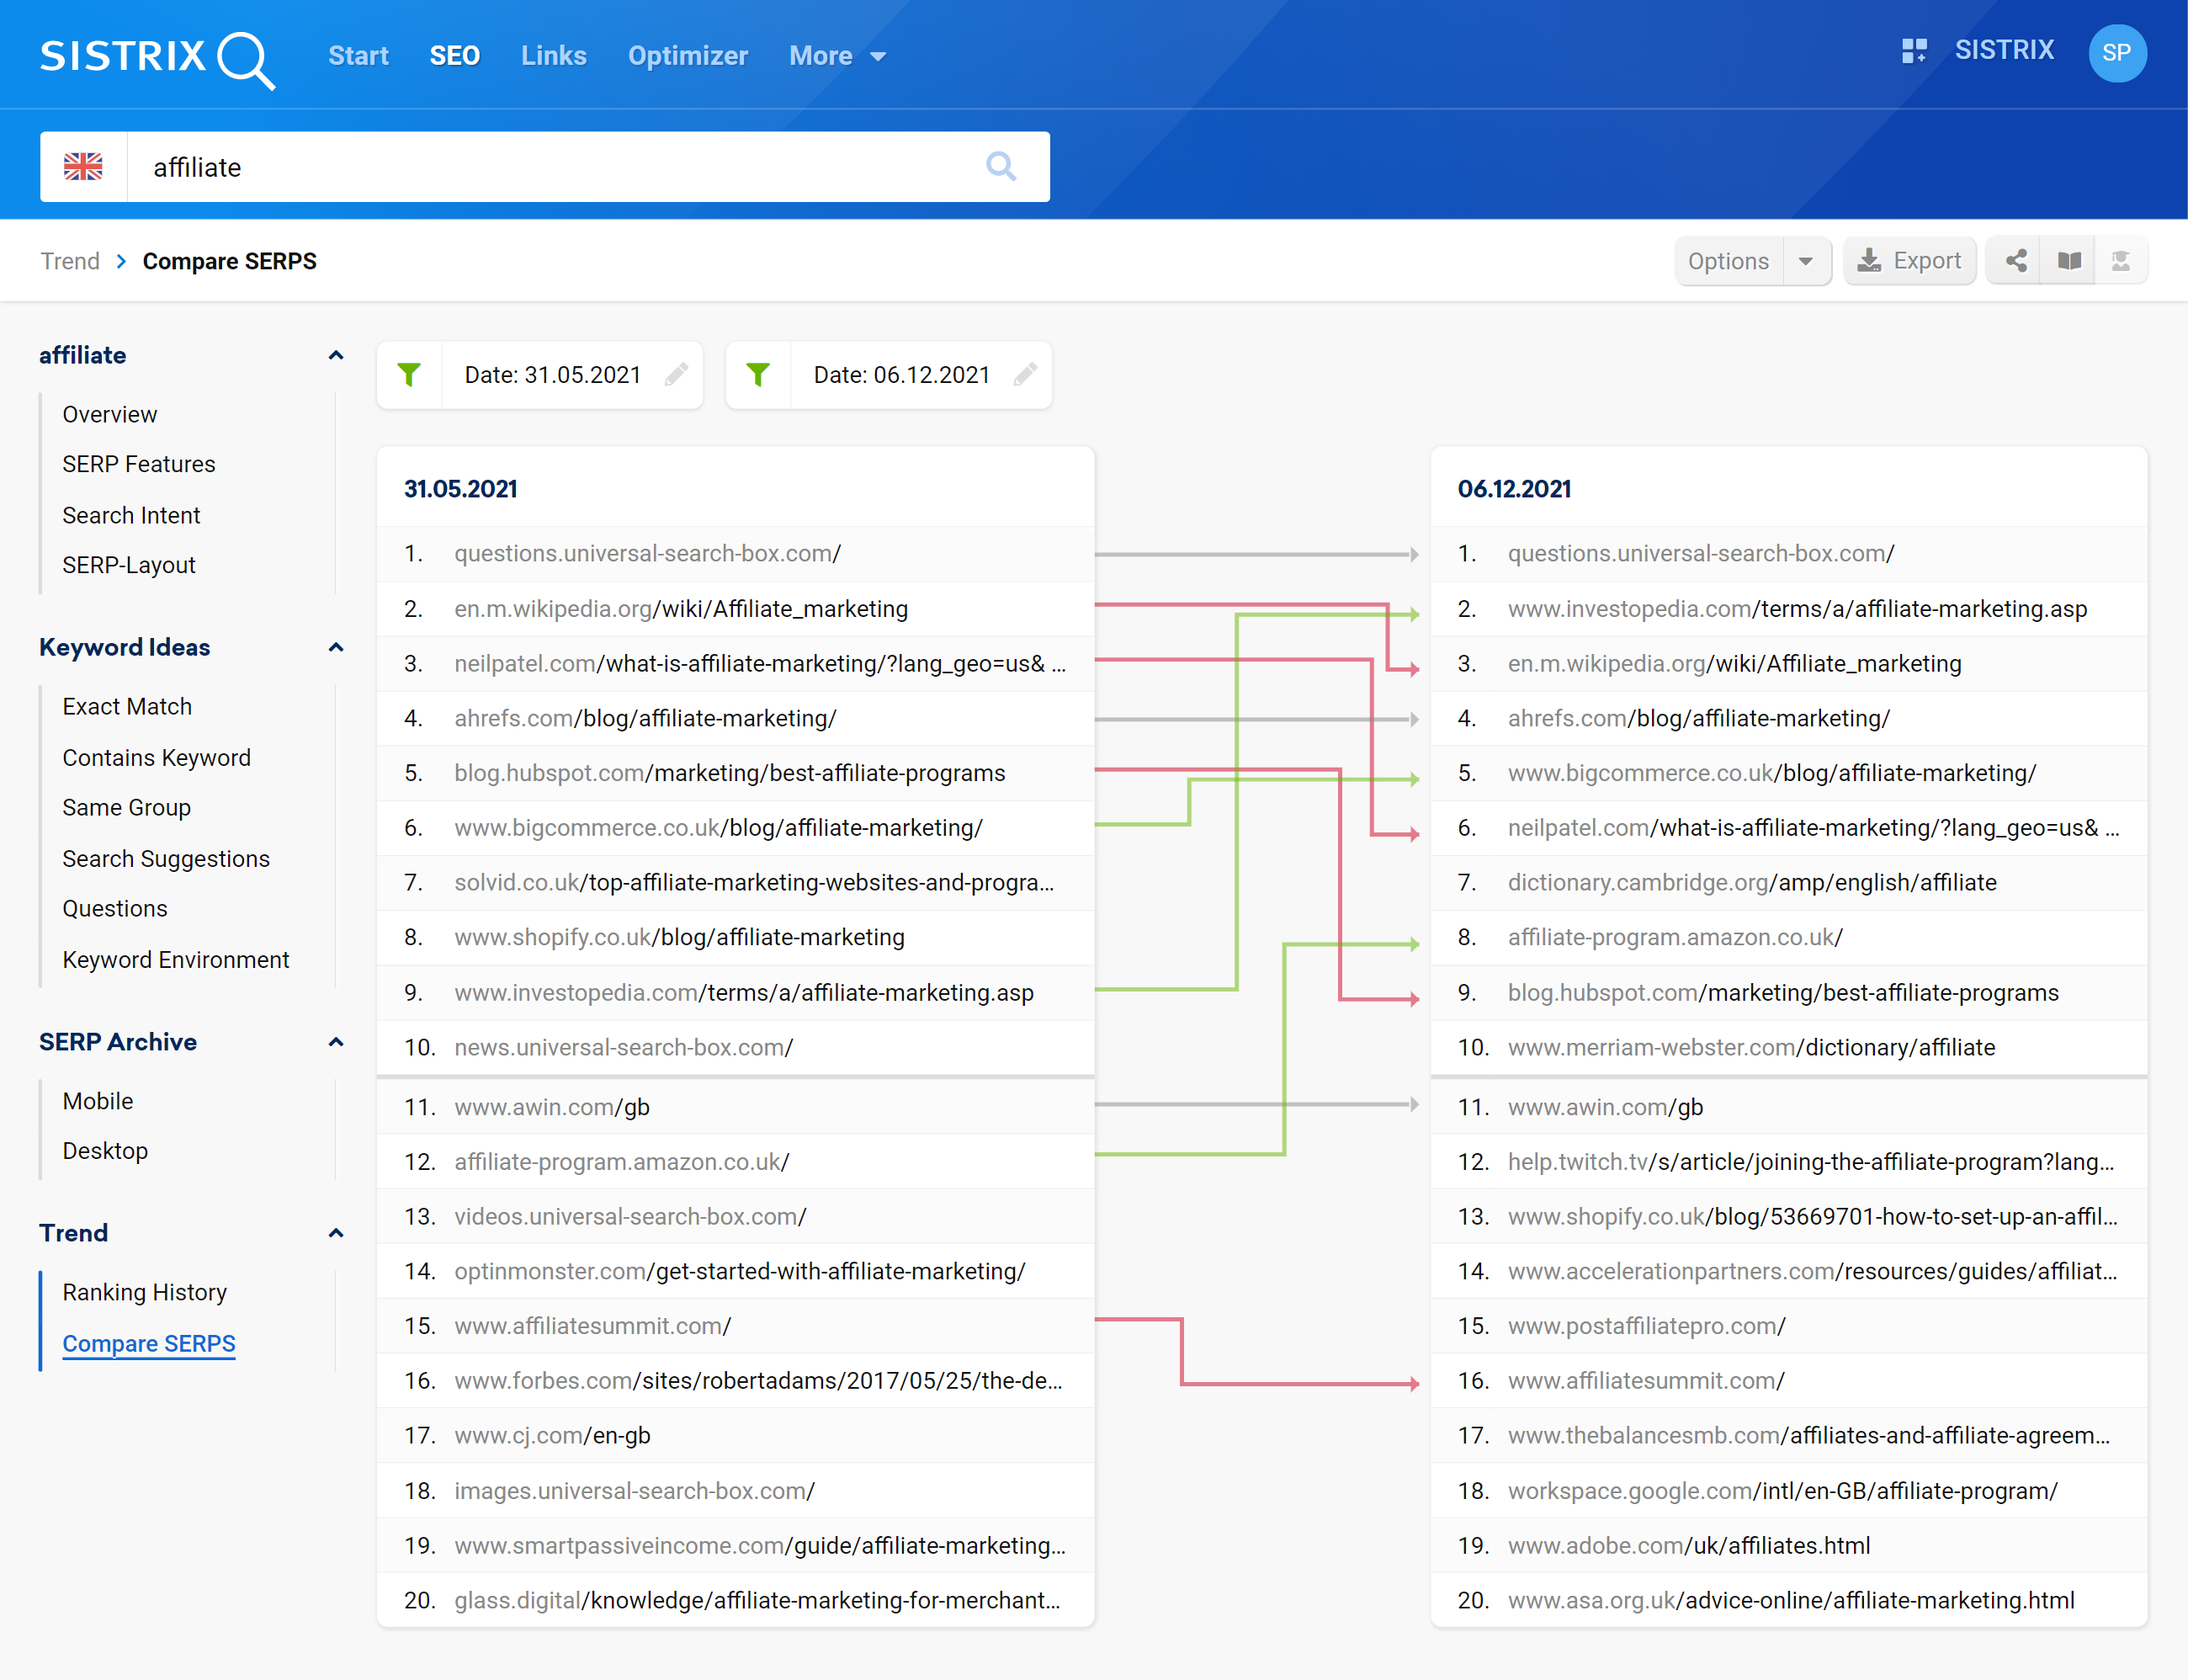The height and width of the screenshot is (1680, 2188).
Task: Open SERP-Layout page
Action: (129, 565)
